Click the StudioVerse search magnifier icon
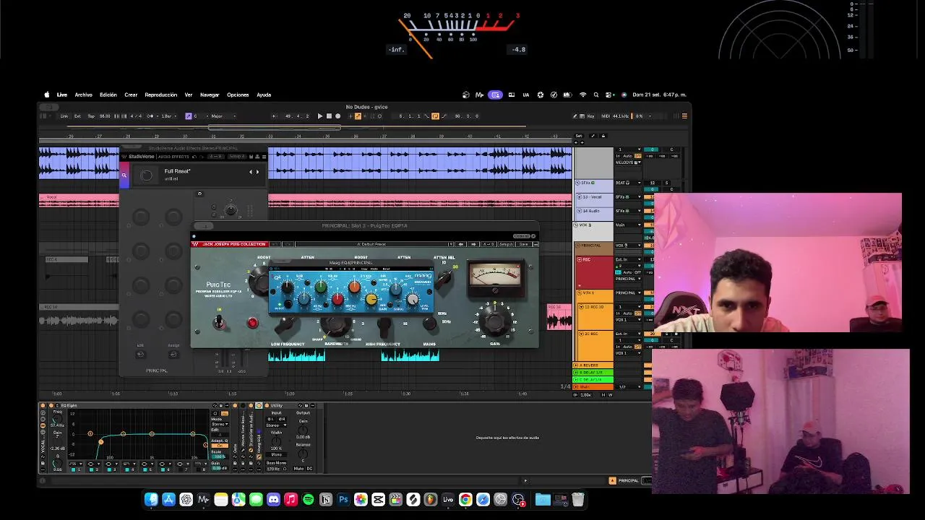Viewport: 925px width, 520px height. point(124,175)
